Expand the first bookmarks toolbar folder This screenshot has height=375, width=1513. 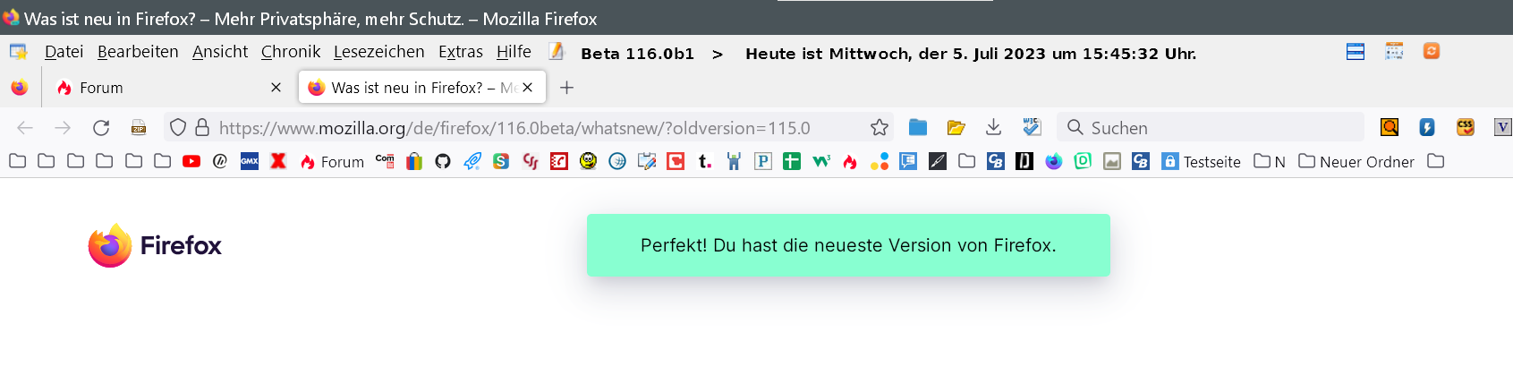click(17, 162)
